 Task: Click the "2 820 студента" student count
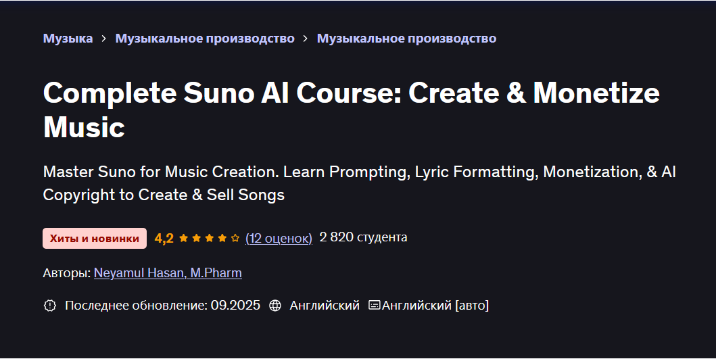click(x=363, y=237)
